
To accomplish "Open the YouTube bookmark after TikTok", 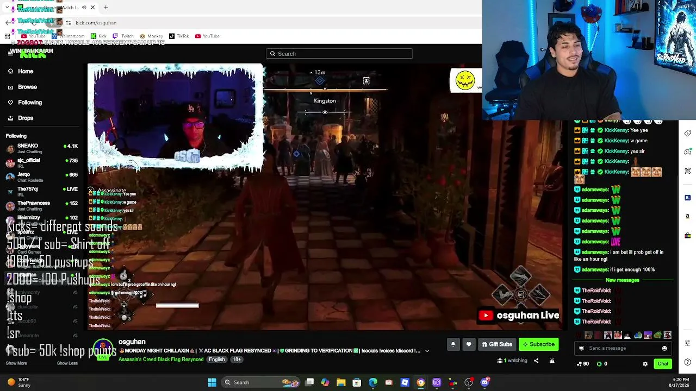I will tap(207, 36).
